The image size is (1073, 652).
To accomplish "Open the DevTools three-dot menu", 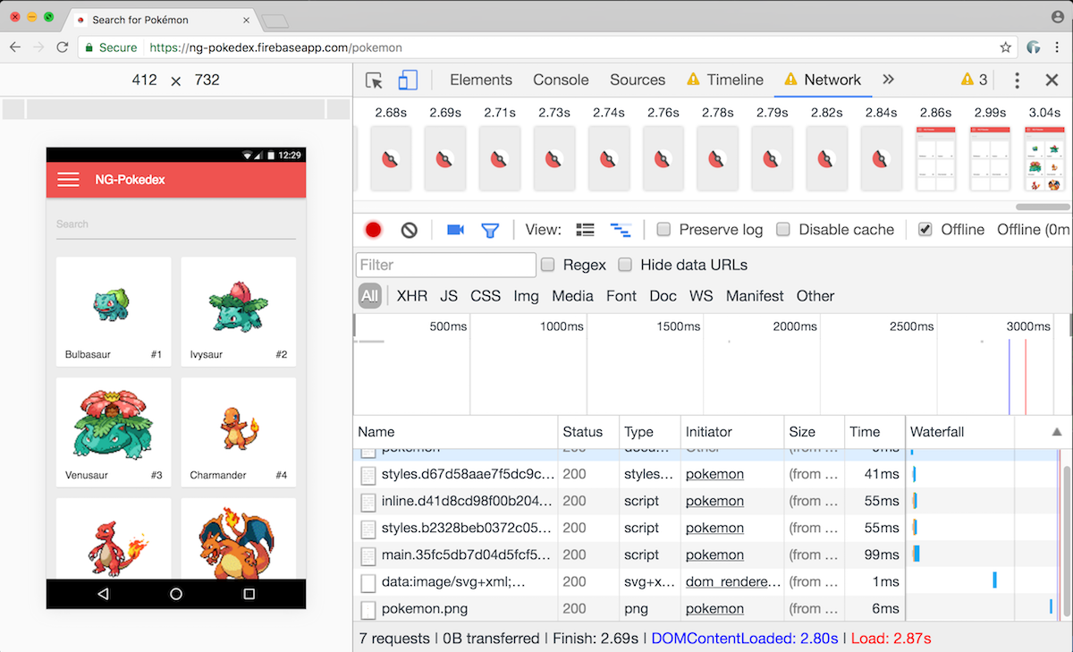I will tap(1017, 80).
